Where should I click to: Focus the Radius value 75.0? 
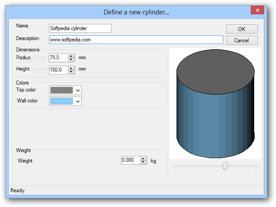point(59,58)
